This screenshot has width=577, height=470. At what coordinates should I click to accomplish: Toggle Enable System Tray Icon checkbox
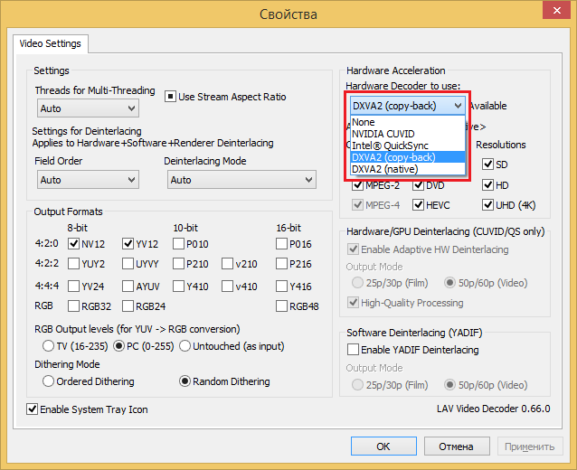[33, 409]
